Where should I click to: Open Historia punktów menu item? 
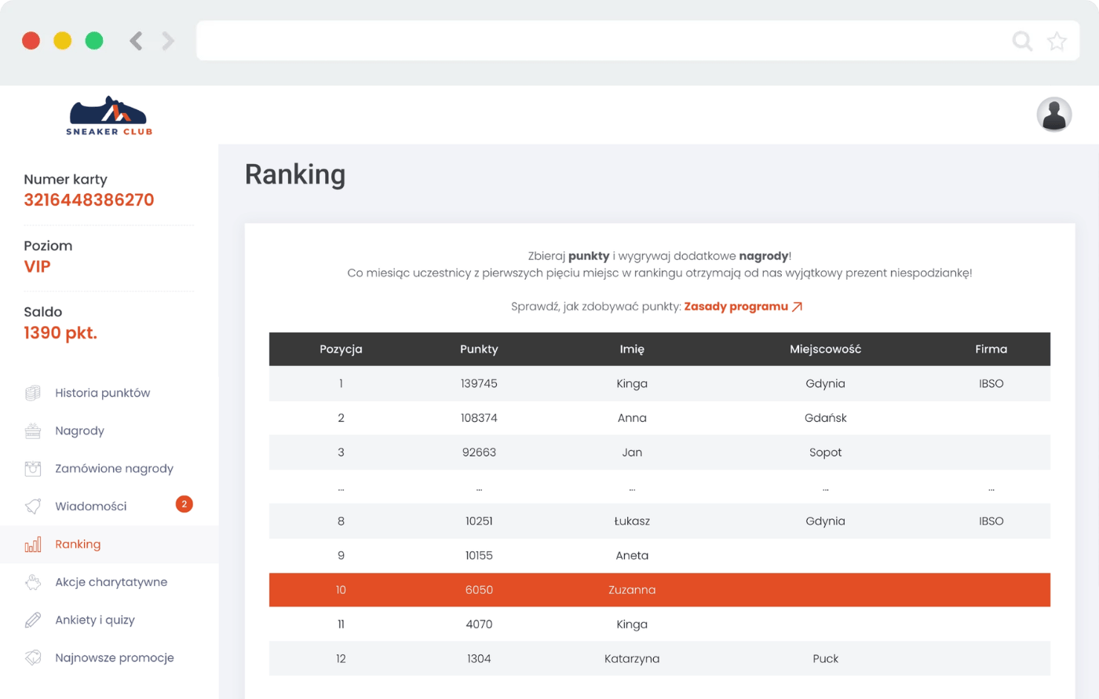pyautogui.click(x=103, y=393)
